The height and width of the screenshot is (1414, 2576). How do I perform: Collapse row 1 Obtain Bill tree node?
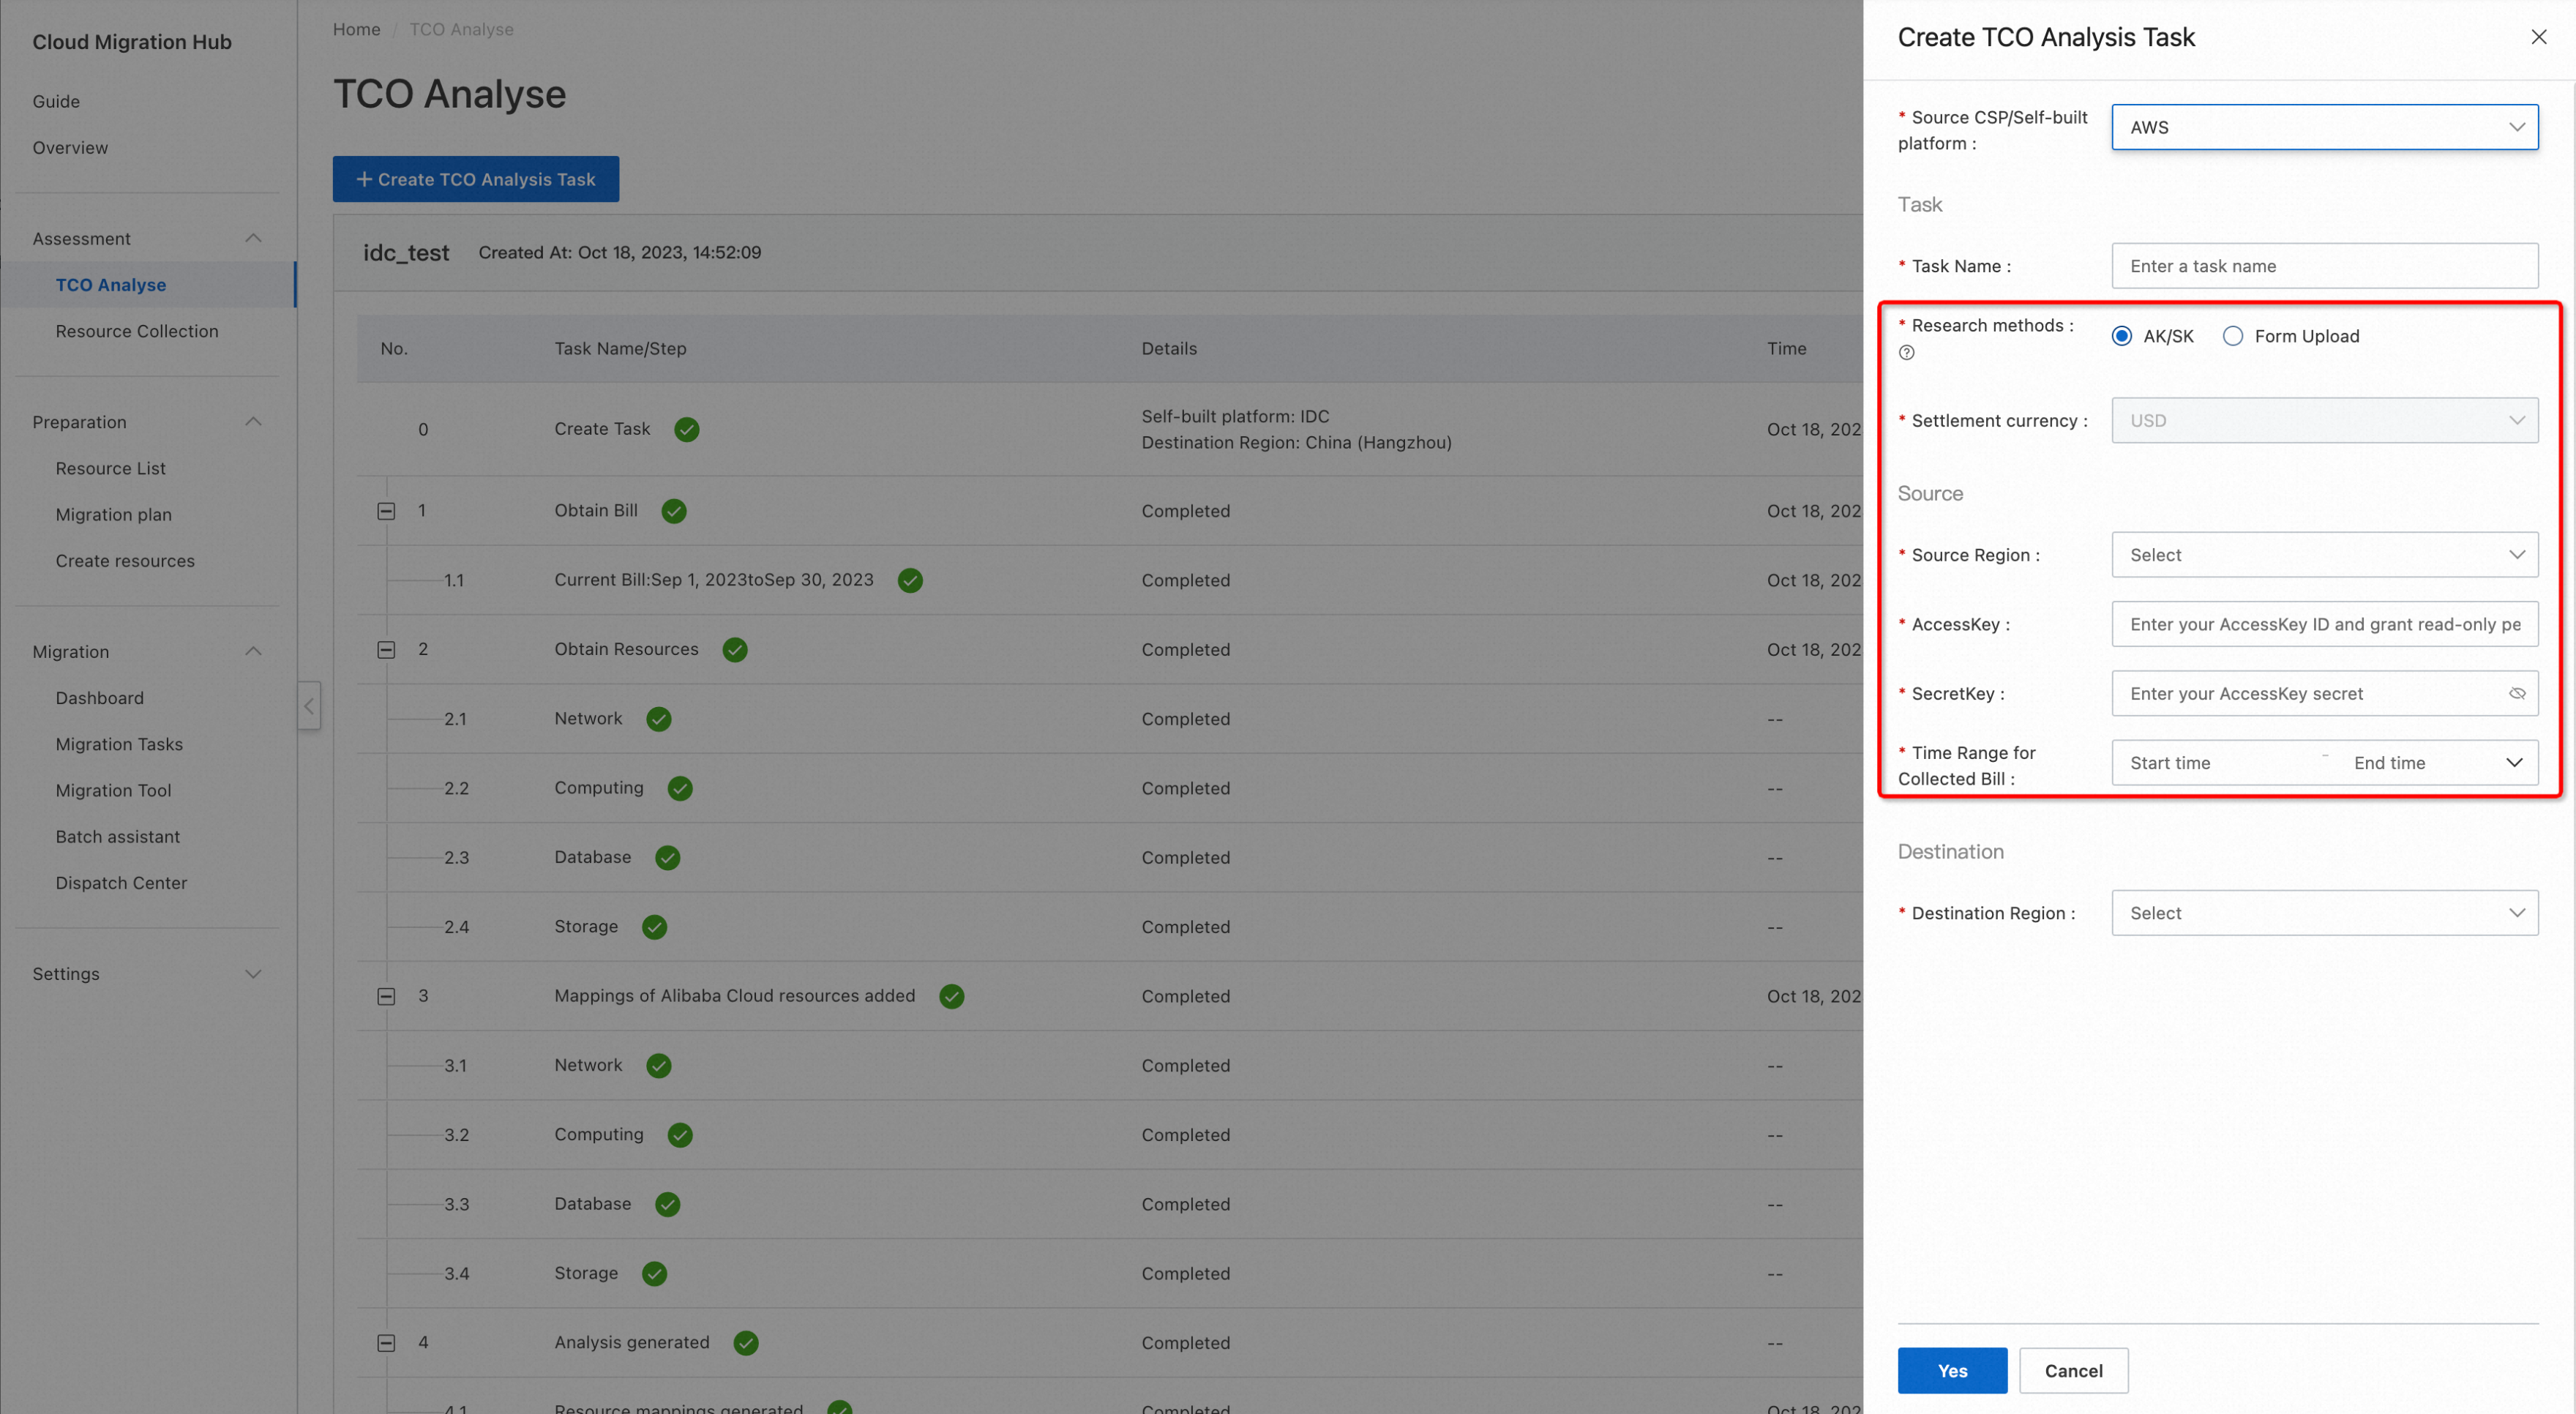tap(386, 511)
